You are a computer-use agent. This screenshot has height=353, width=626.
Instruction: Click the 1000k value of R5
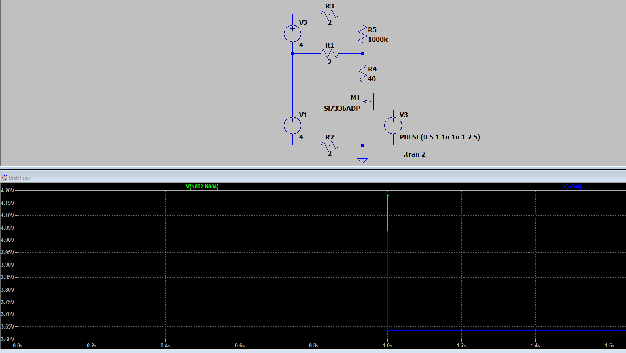(378, 39)
